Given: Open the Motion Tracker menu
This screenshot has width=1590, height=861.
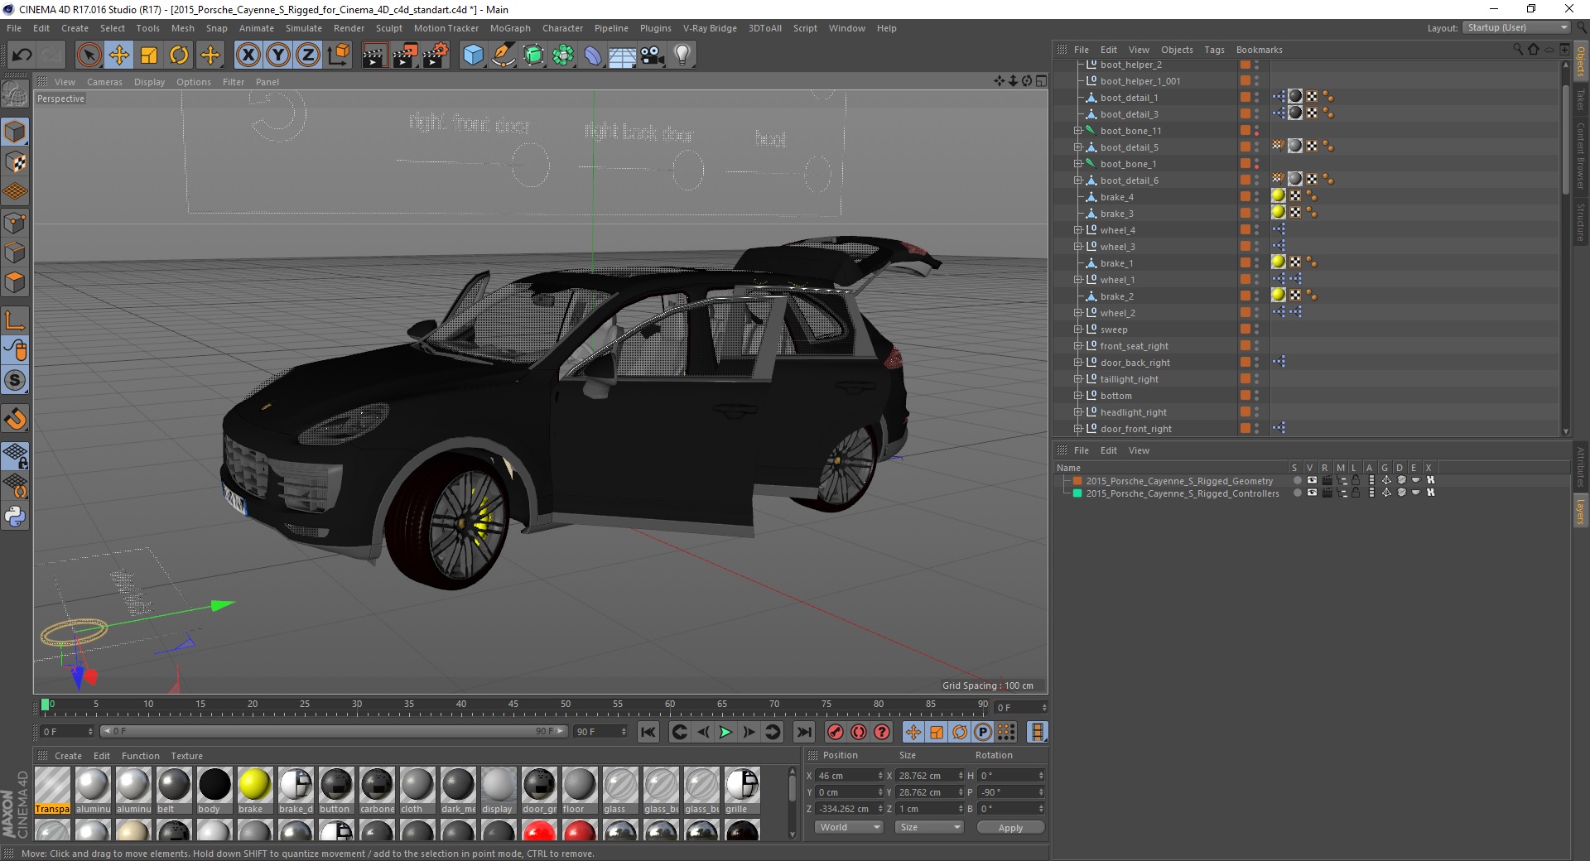Looking at the screenshot, I should pos(446,28).
